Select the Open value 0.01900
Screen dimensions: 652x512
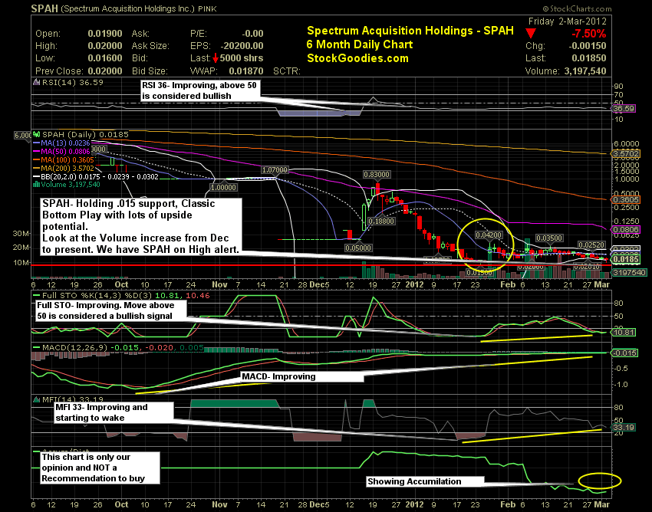coord(105,34)
